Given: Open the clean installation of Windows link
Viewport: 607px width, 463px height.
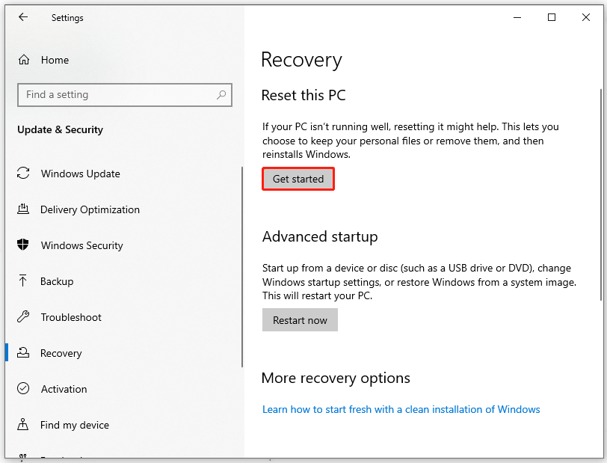Looking at the screenshot, I should [x=401, y=410].
